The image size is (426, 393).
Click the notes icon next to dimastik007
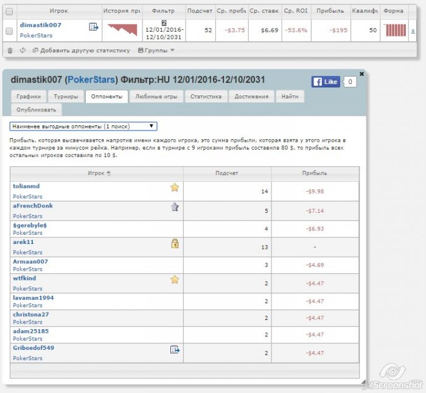point(94,27)
